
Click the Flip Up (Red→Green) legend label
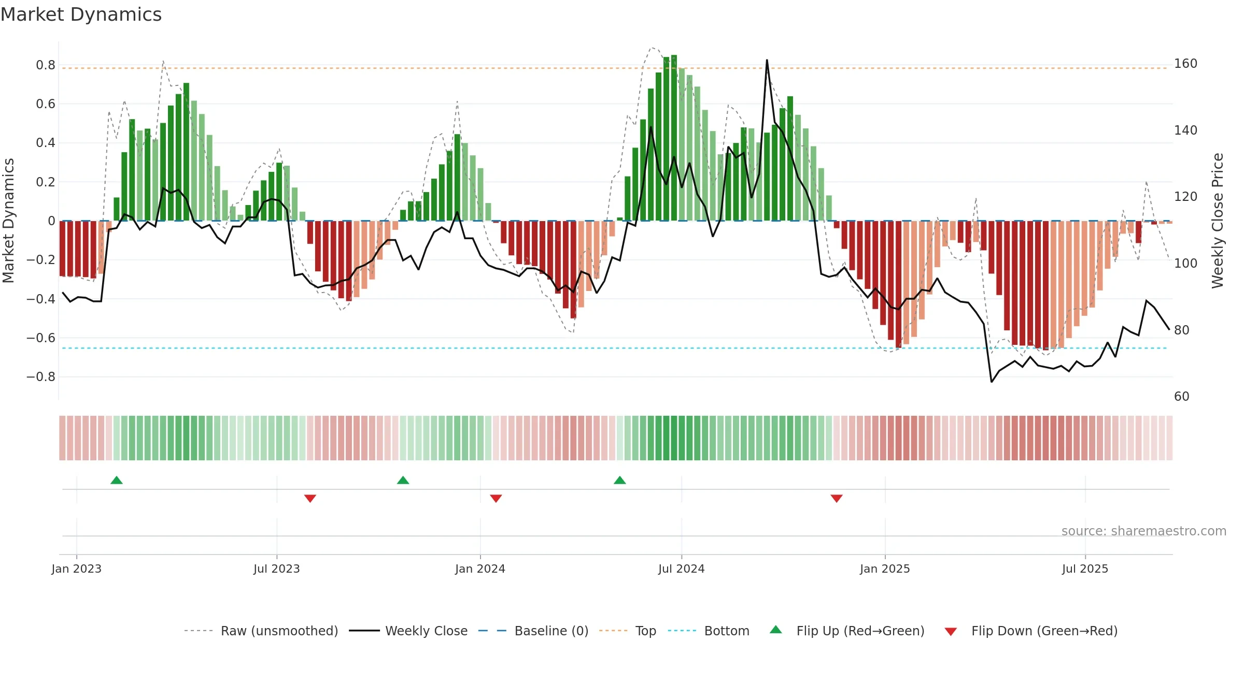tap(860, 631)
